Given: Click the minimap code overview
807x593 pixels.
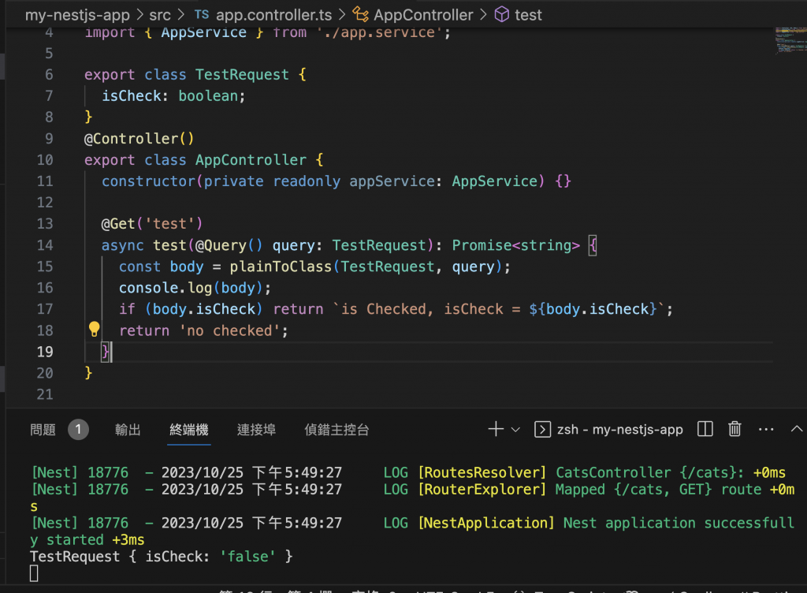Looking at the screenshot, I should (790, 40).
